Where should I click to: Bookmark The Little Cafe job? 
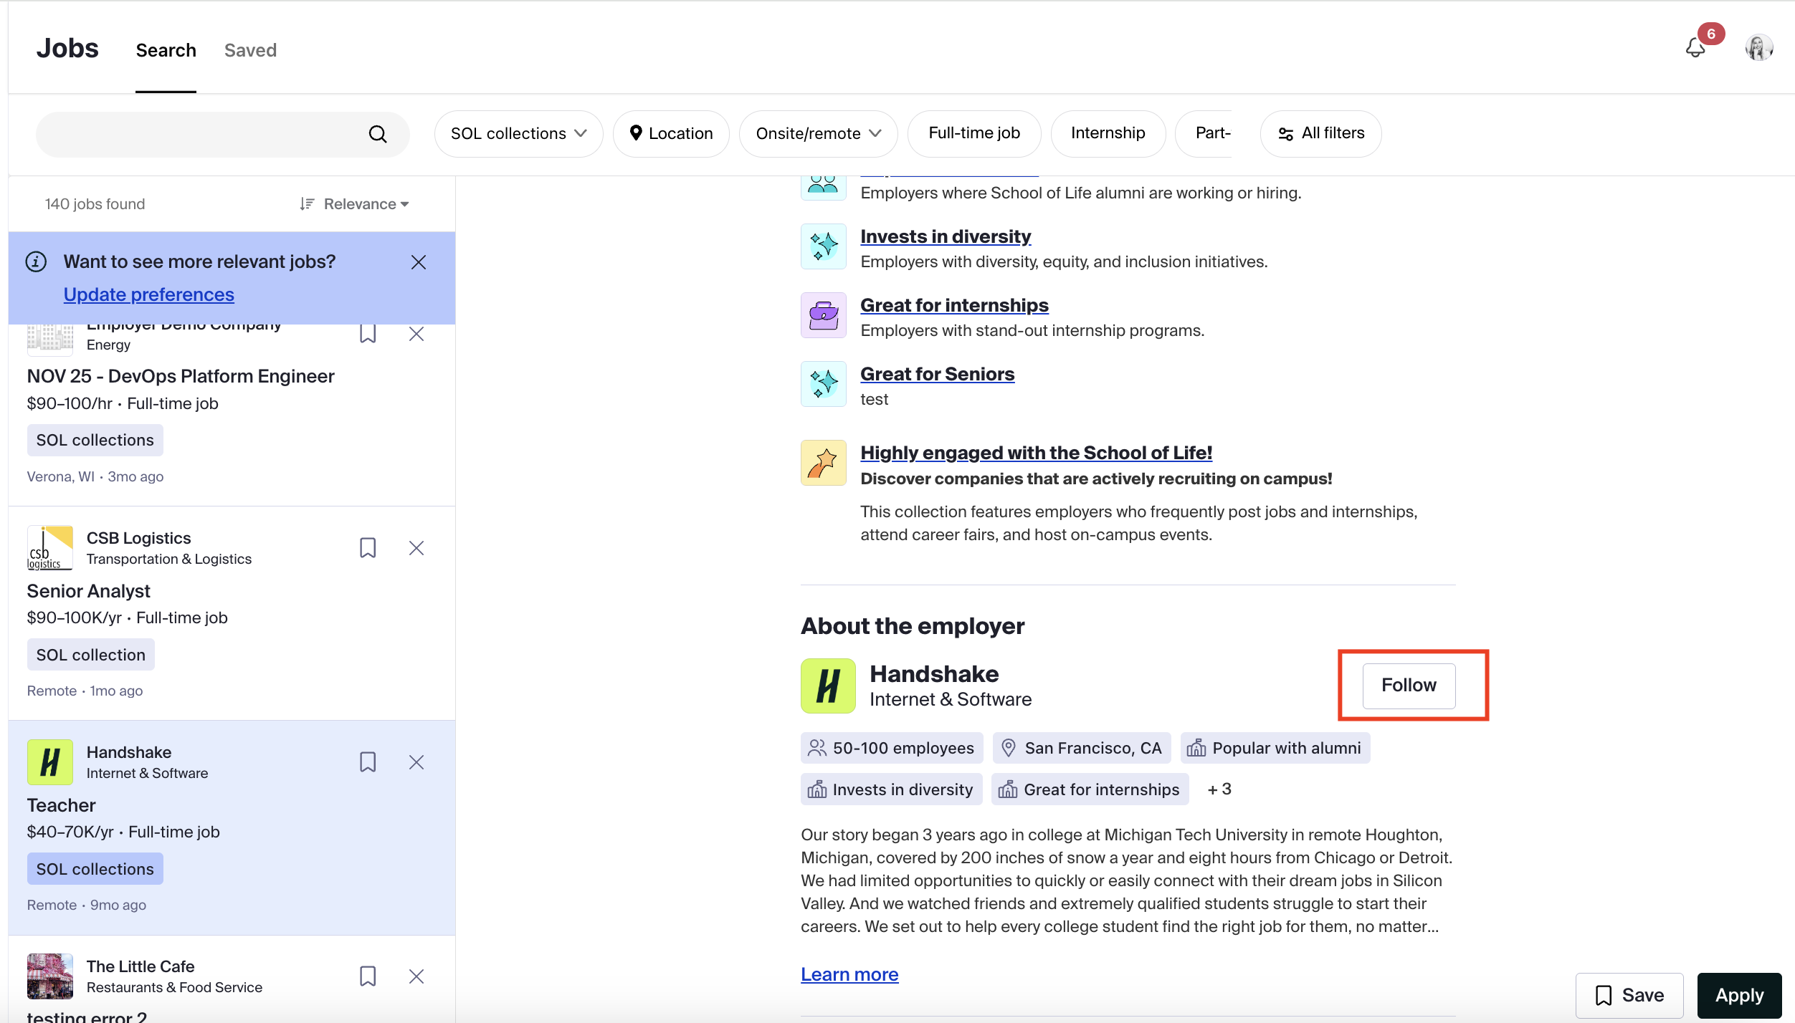pyautogui.click(x=368, y=976)
